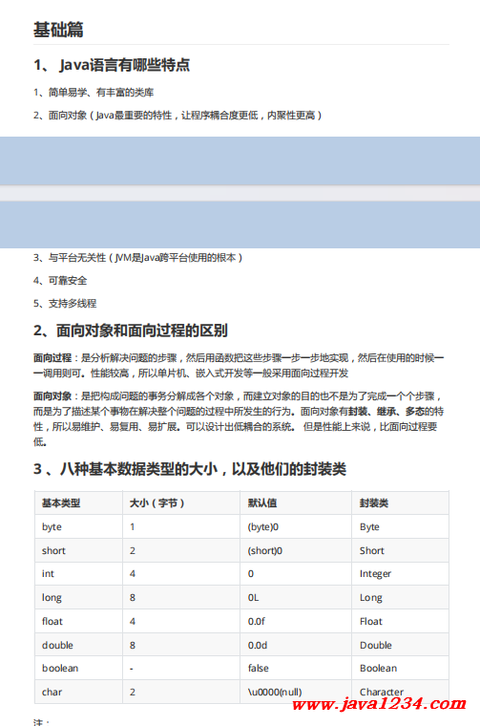Click the size '2' in the short row
This screenshot has height=726, width=480.
point(133,550)
